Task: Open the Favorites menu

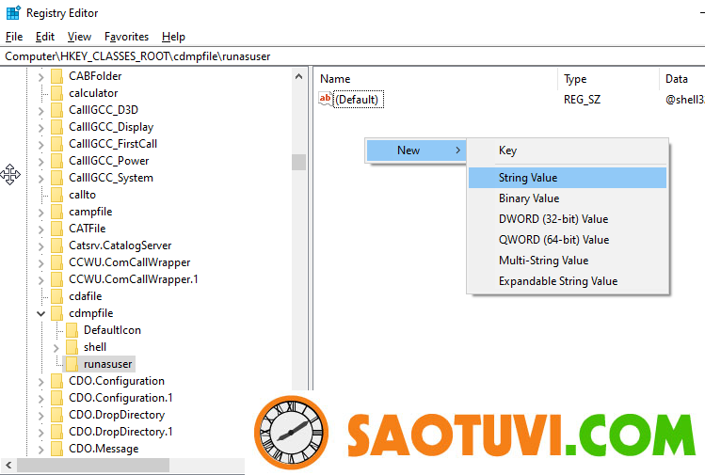Action: 126,37
